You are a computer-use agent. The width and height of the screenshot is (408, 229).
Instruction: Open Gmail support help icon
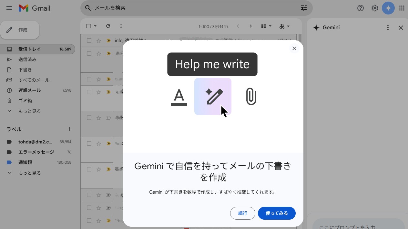(x=361, y=8)
